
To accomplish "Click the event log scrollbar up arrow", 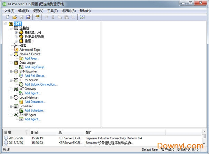I will (x=204, y=132).
